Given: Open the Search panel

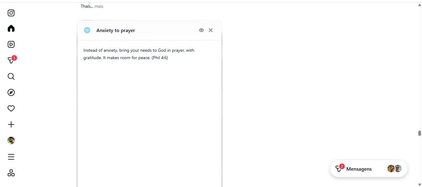Looking at the screenshot, I should pos(11,76).
